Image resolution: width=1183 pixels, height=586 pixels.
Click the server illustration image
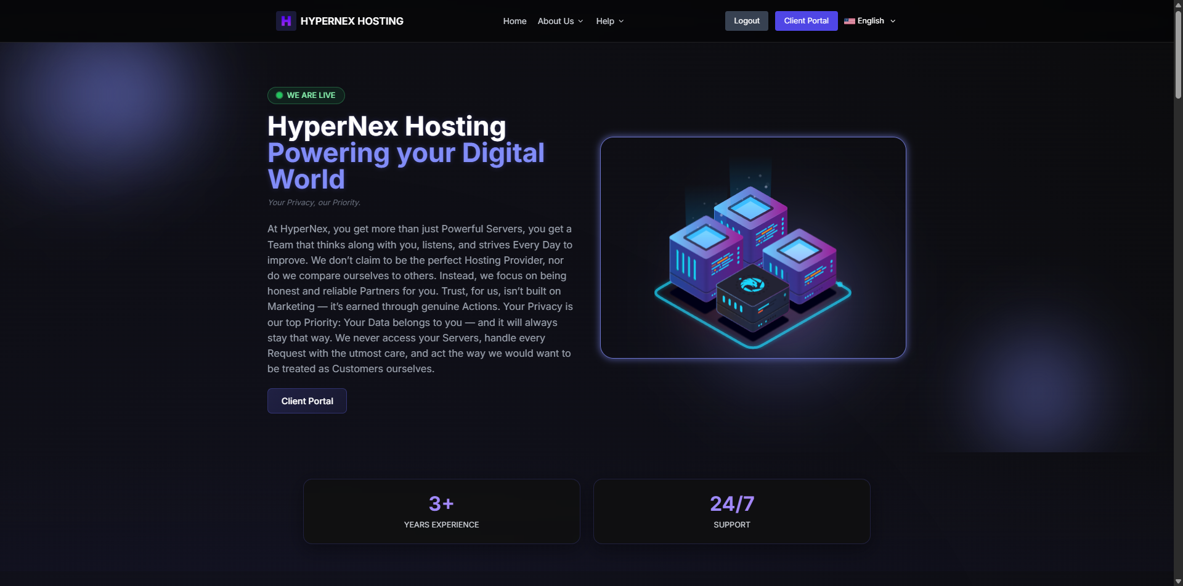pyautogui.click(x=752, y=248)
